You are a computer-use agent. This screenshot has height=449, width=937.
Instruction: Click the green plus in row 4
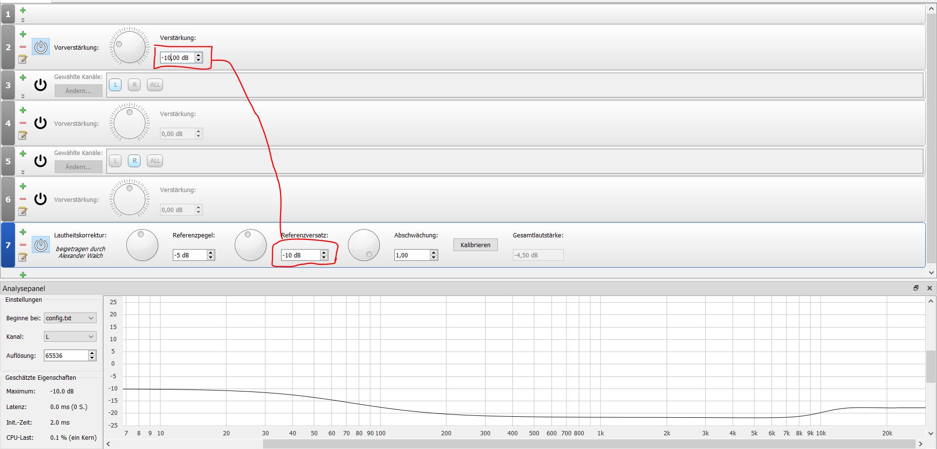23,110
